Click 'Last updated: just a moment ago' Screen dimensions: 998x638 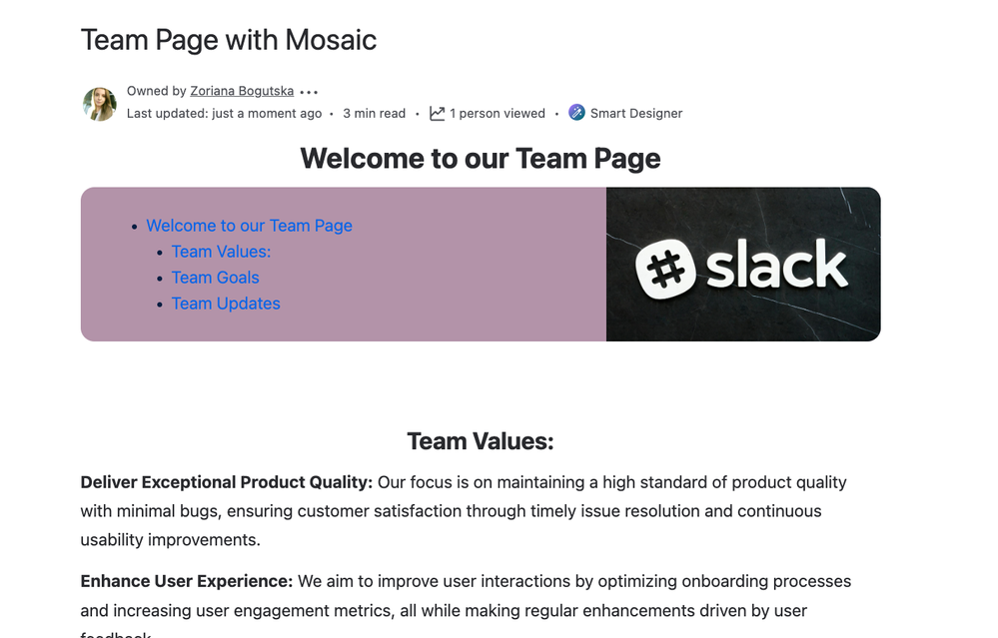click(224, 114)
